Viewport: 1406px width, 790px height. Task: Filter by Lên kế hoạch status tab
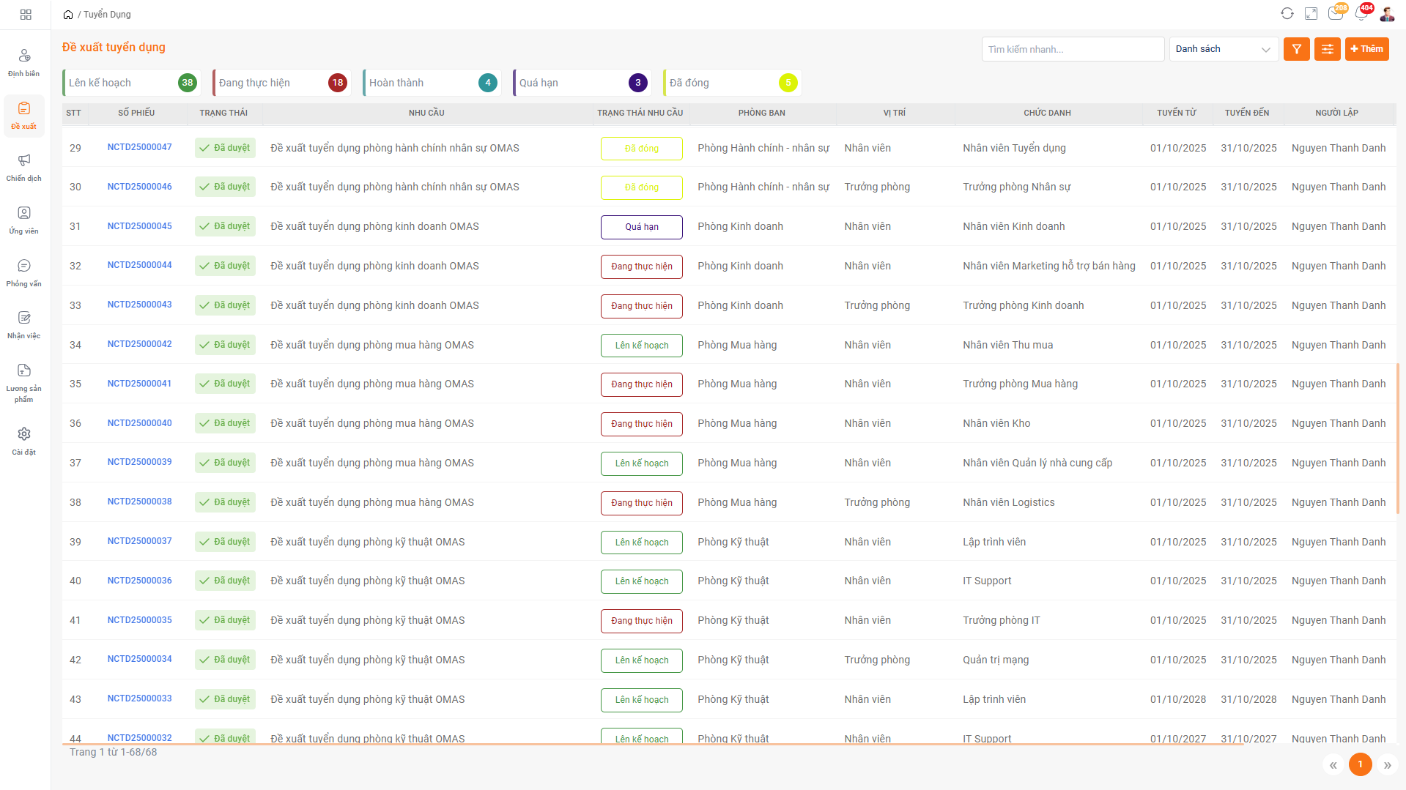point(132,83)
